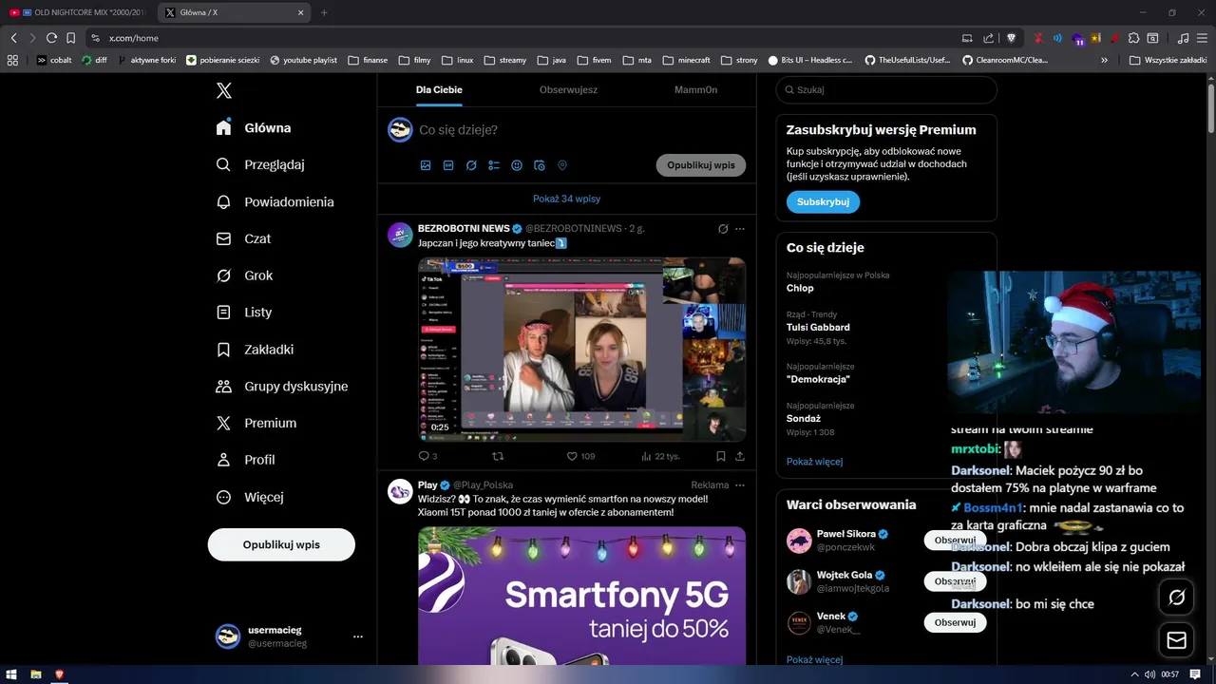
Task: Click the Szukaj search box
Action: coord(886,89)
